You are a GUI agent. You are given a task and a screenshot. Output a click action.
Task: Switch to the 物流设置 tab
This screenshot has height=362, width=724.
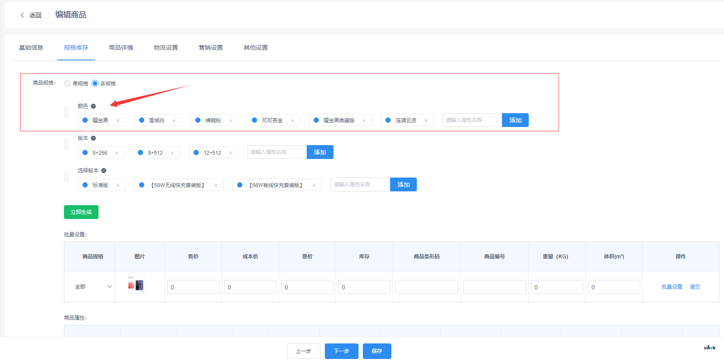(166, 48)
